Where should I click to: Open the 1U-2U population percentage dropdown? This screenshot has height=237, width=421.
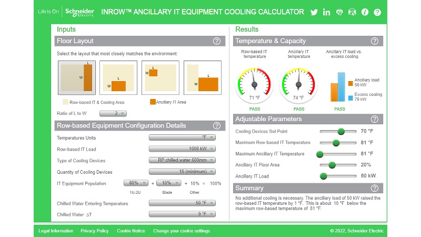point(136,183)
